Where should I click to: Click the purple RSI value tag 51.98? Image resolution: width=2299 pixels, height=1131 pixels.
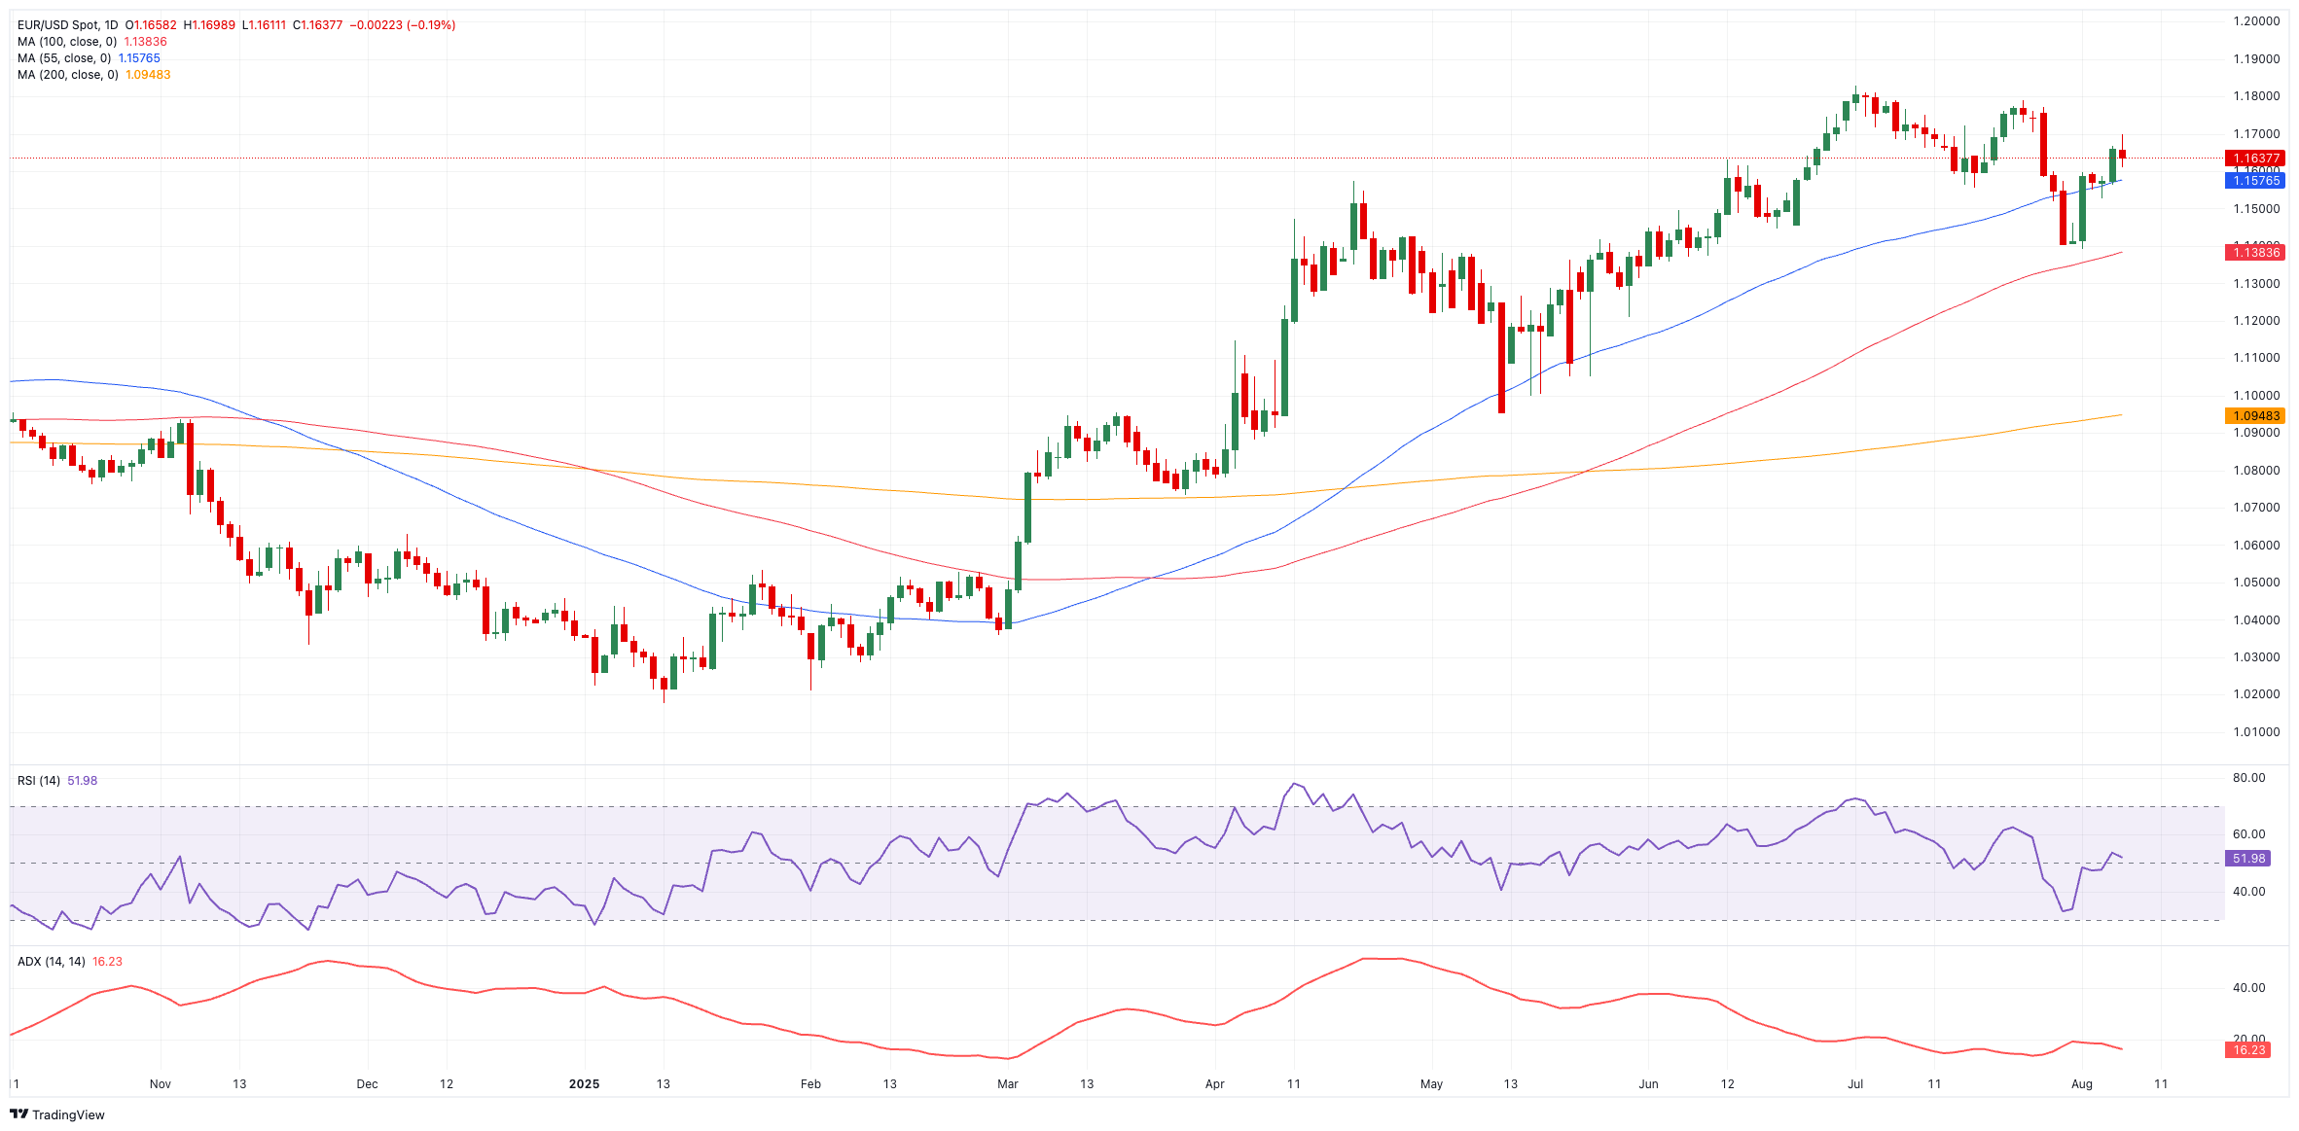click(x=2248, y=859)
